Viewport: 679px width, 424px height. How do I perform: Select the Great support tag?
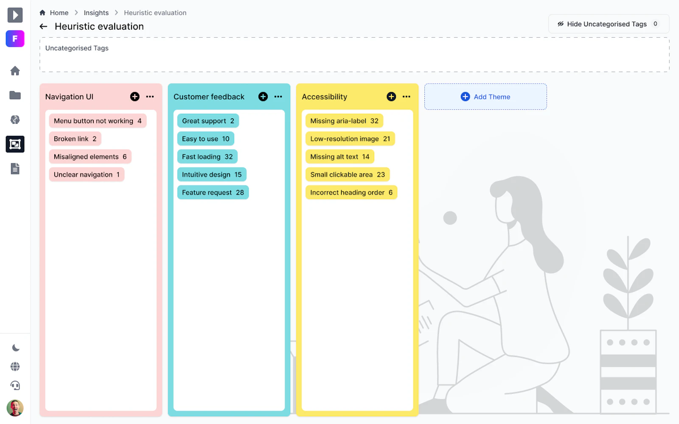click(x=208, y=121)
